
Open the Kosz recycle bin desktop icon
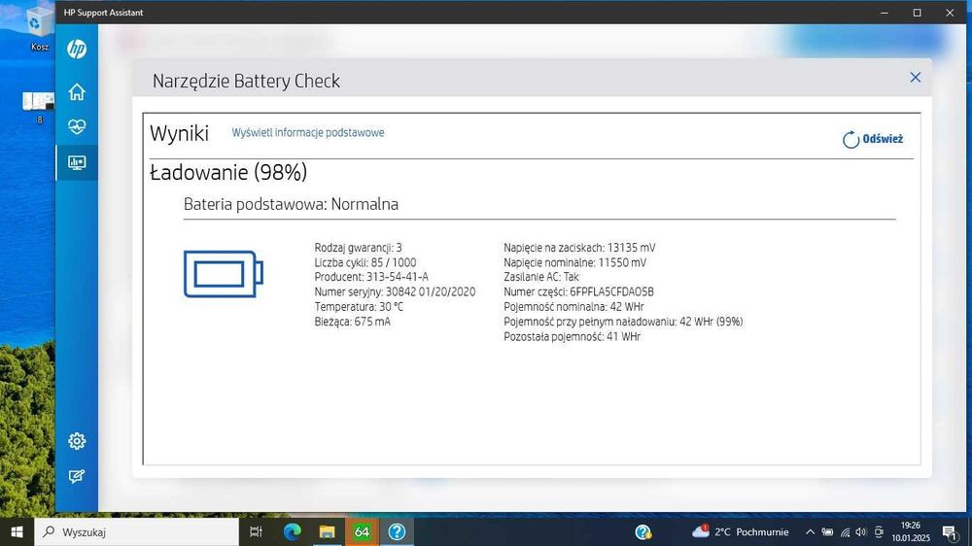click(39, 28)
